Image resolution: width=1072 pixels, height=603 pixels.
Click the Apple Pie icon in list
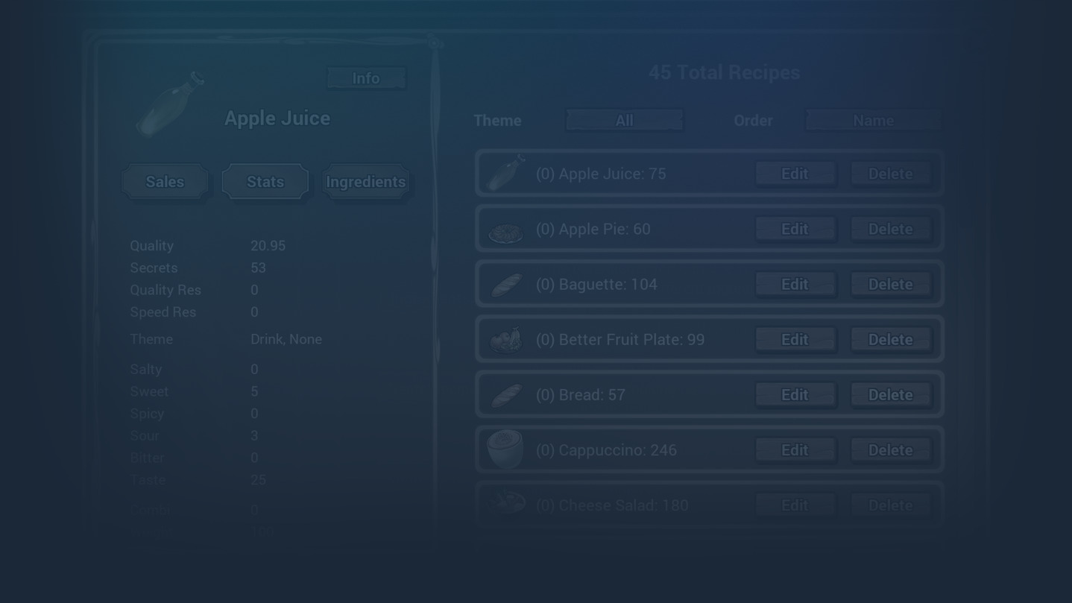pos(505,233)
